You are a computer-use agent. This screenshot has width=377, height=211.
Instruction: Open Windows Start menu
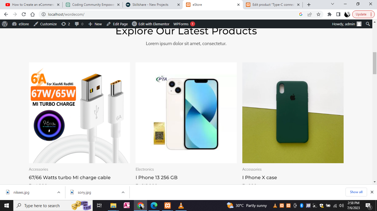(7, 206)
